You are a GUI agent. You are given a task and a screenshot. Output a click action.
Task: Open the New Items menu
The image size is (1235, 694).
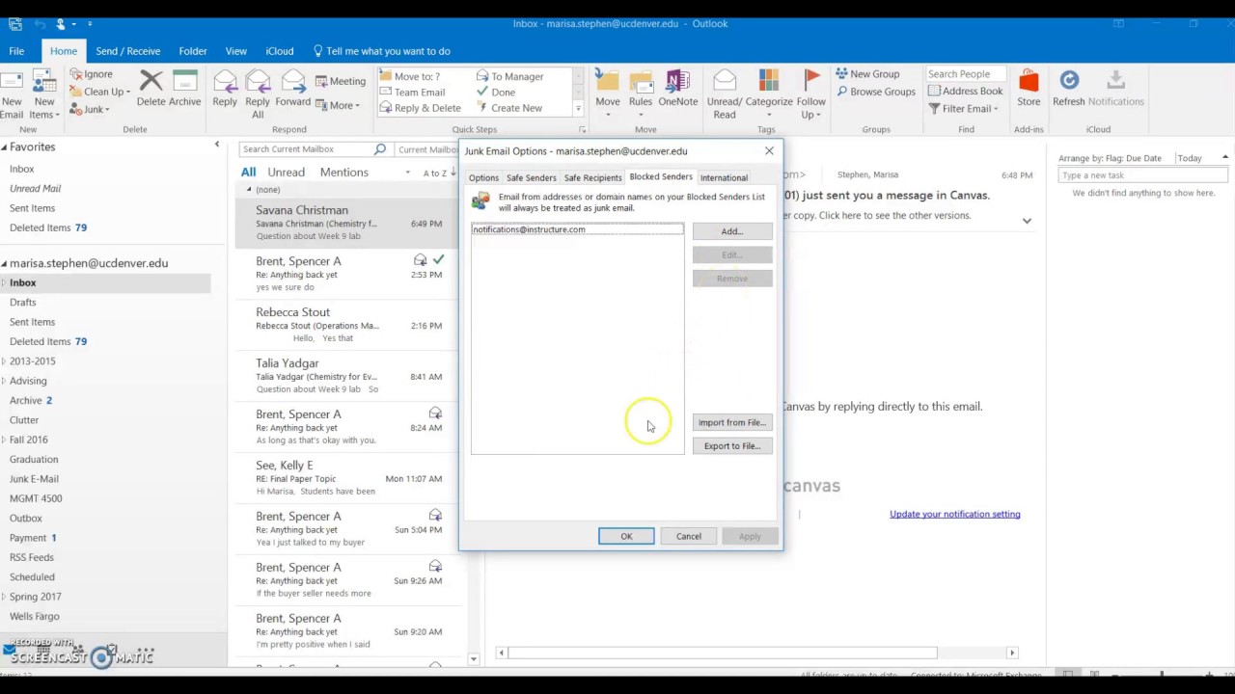(44, 93)
